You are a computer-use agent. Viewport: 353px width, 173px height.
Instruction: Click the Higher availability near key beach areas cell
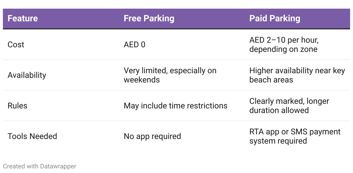coord(297,75)
